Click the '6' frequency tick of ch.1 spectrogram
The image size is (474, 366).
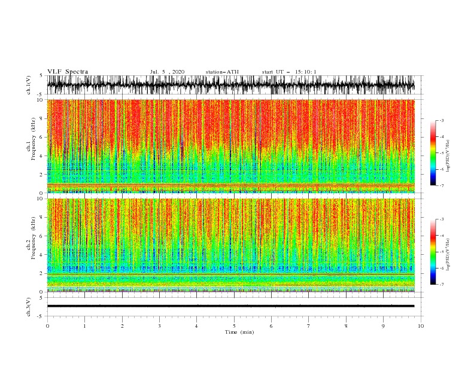pyautogui.click(x=42, y=138)
